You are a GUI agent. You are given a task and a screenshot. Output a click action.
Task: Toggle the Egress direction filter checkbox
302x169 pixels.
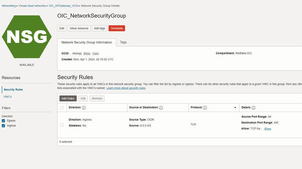tap(4, 121)
